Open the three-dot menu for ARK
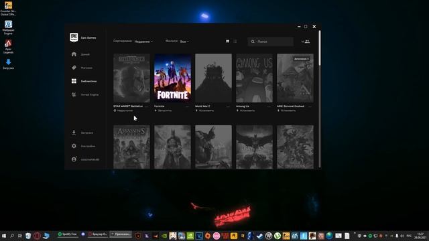 pos(310,106)
